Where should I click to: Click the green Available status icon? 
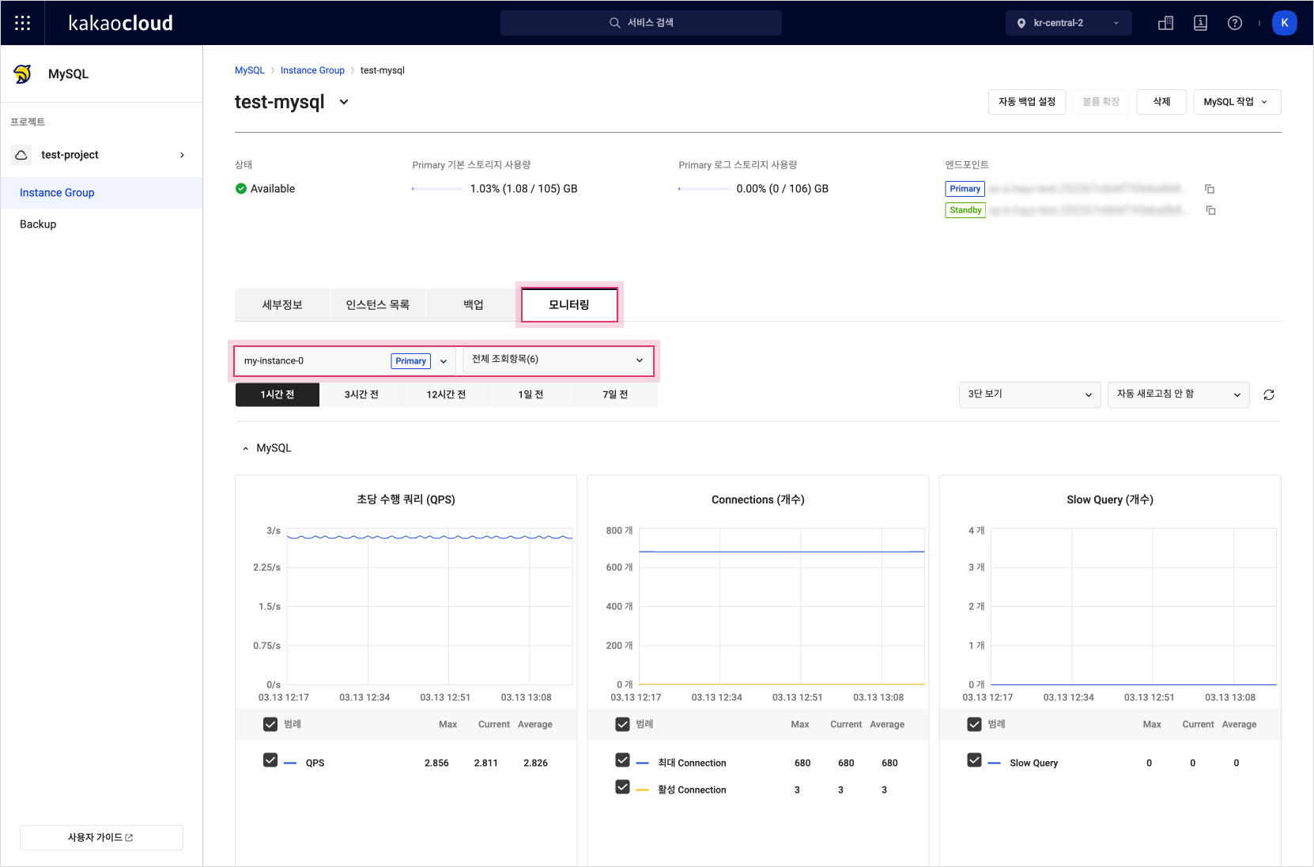(241, 189)
